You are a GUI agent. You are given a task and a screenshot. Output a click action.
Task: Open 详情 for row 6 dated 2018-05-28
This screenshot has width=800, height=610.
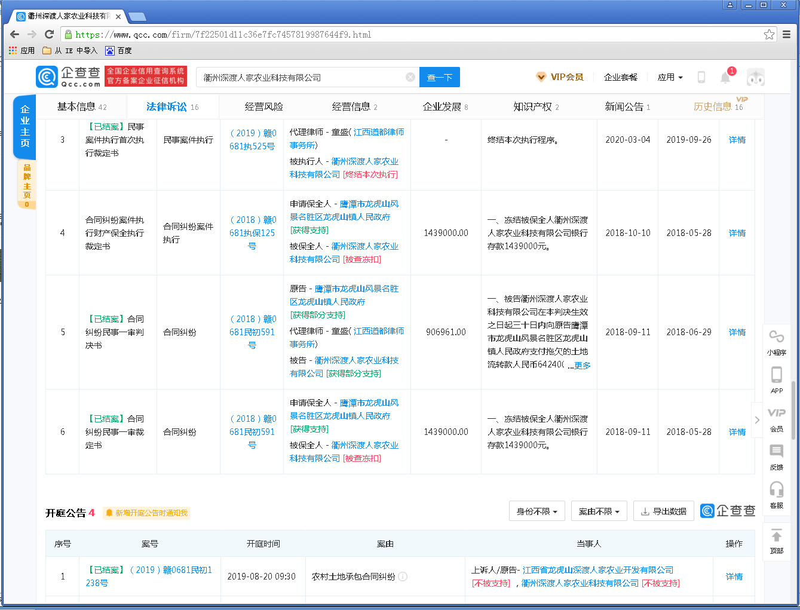click(x=737, y=432)
